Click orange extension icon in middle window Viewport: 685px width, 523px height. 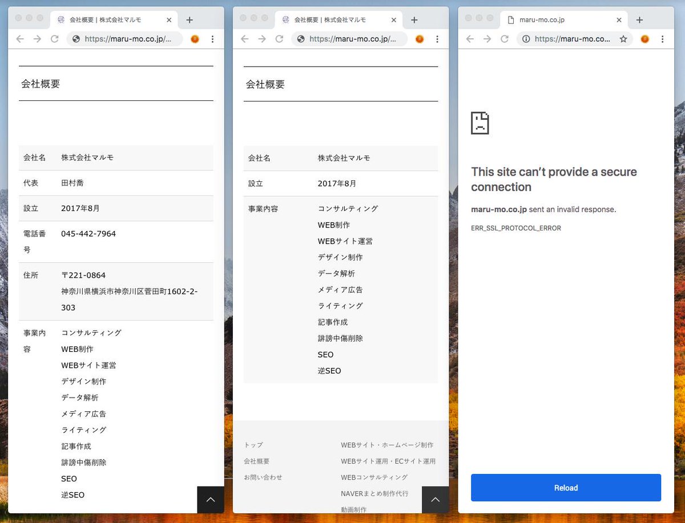[420, 39]
